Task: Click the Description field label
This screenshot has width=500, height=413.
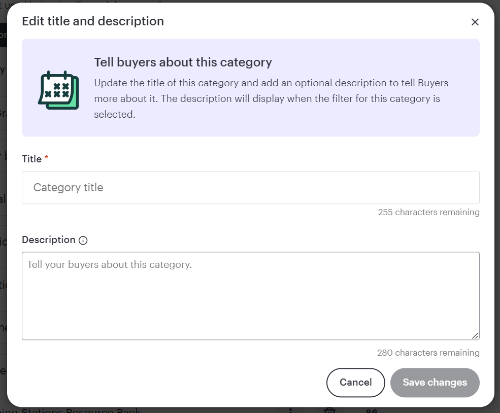Action: click(48, 240)
